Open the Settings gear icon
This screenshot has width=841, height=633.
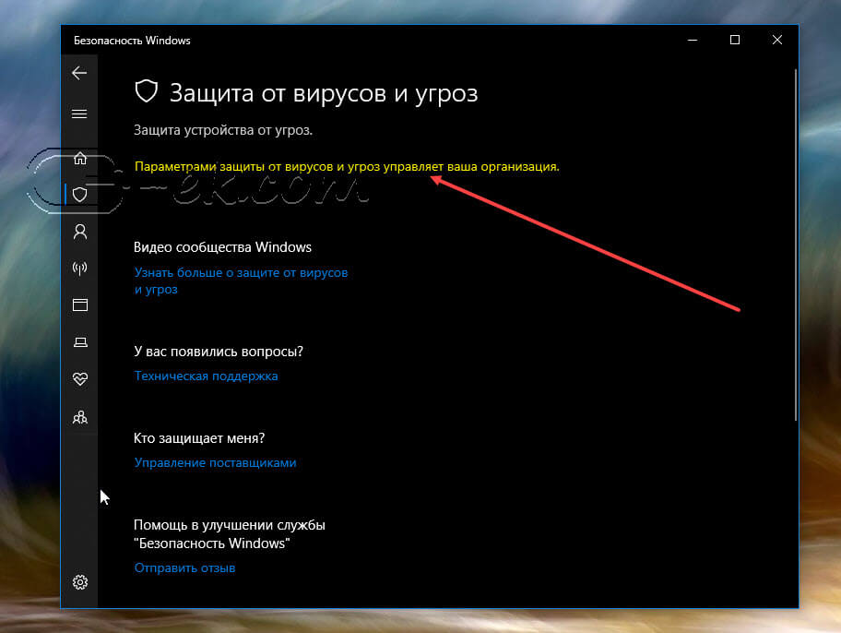click(80, 581)
